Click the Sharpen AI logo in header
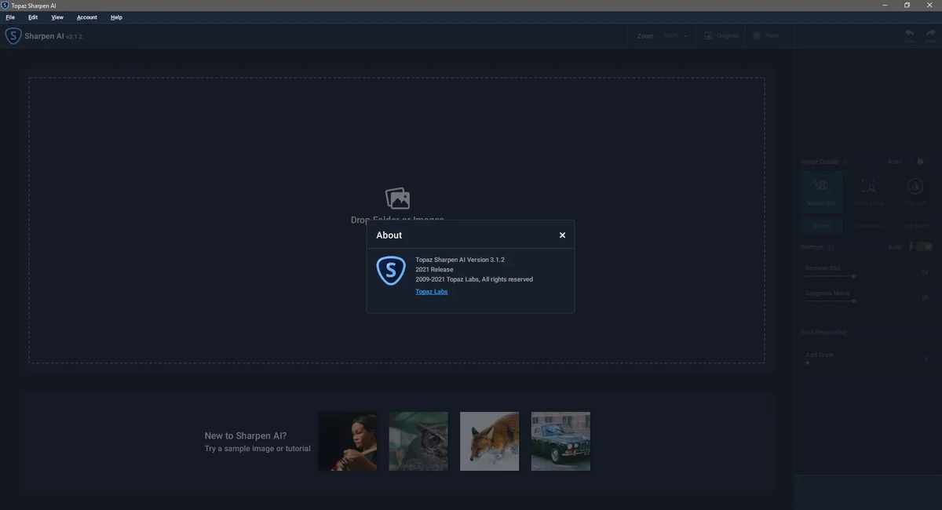942x510 pixels. click(x=13, y=36)
